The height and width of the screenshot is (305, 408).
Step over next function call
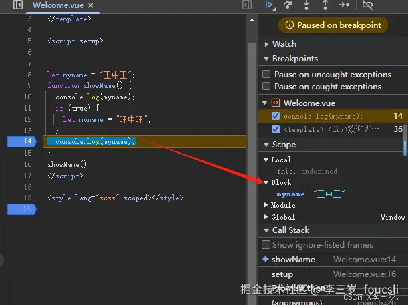coord(288,5)
